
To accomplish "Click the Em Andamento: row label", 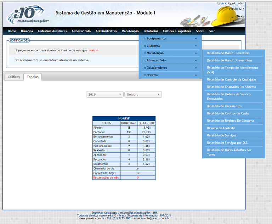I will coord(103,137).
